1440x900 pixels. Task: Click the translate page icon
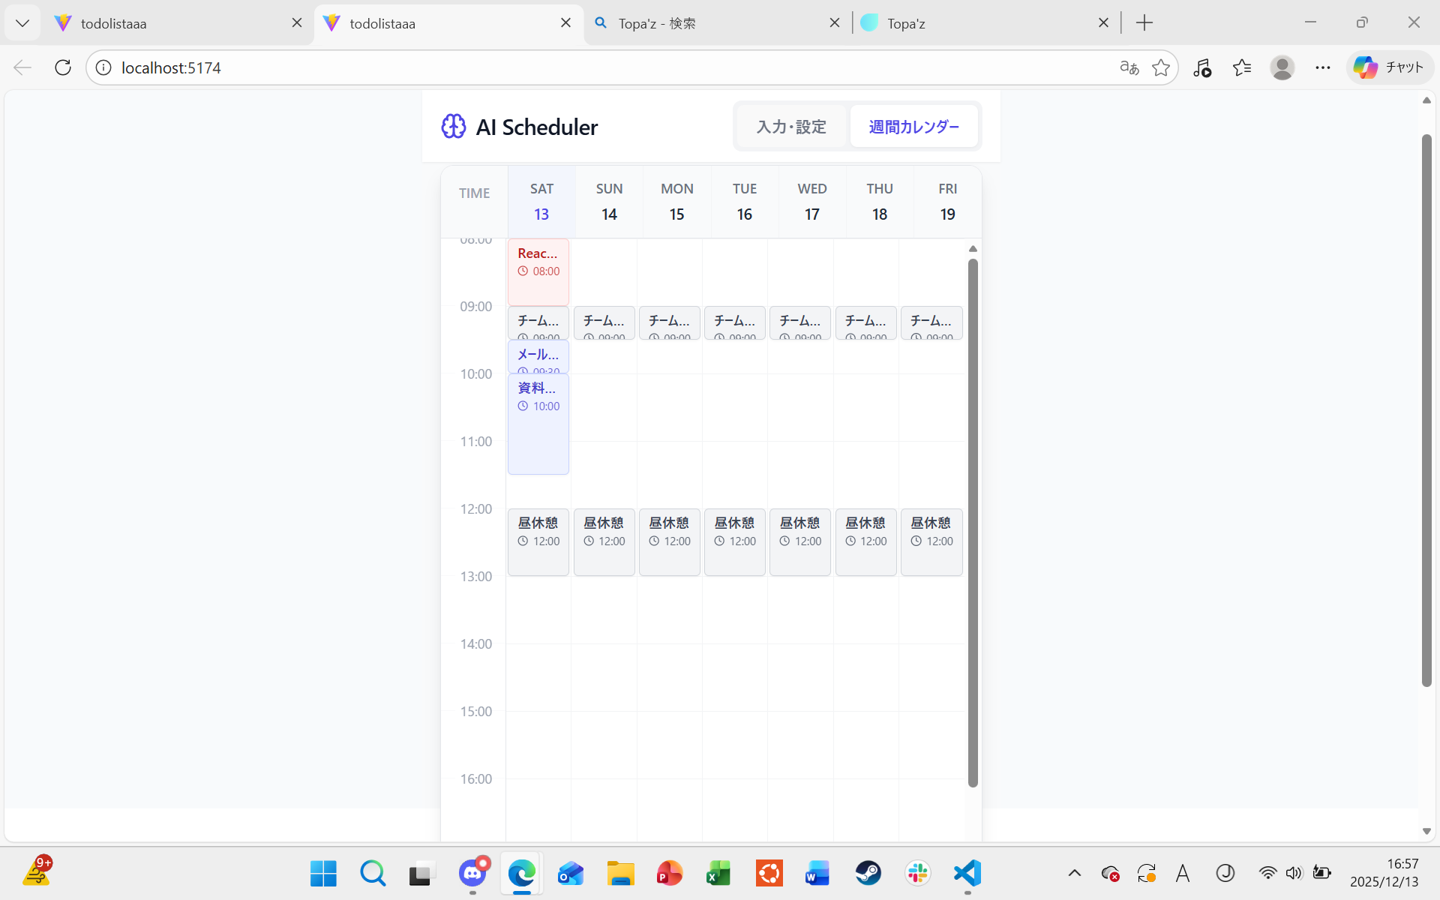click(1129, 67)
